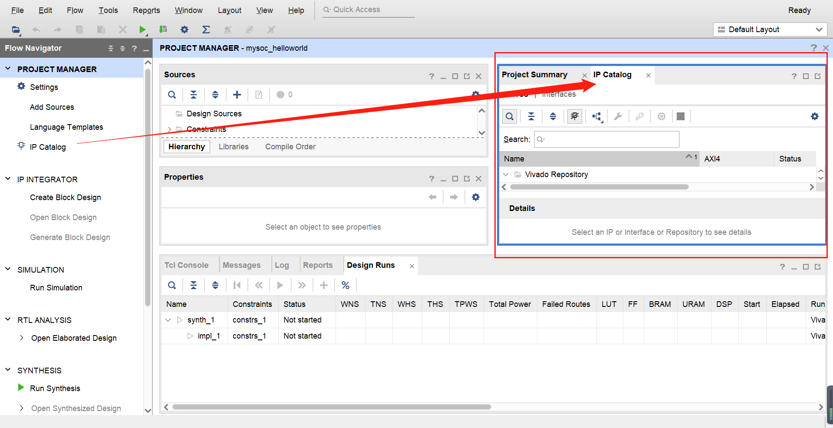Viewport: 833px width, 428px height.
Task: Click Create Block Design
Action: coord(66,198)
